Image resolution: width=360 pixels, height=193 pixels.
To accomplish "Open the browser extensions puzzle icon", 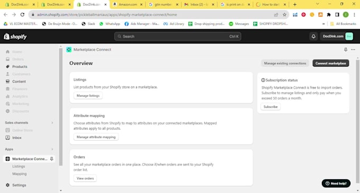I will pyautogui.click(x=329, y=14).
